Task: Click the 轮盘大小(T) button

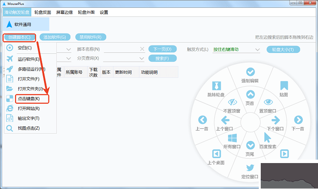Action: pos(283,49)
